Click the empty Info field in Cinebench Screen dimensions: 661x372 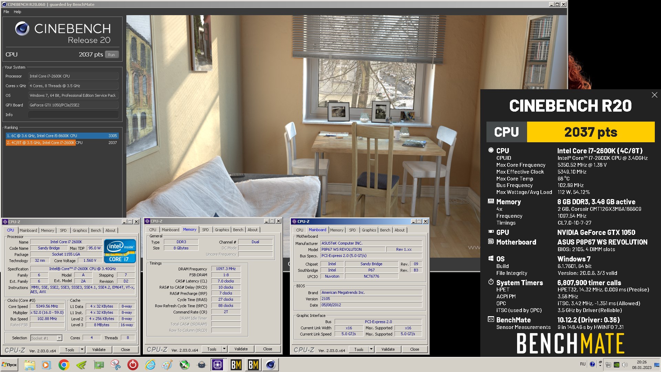pyautogui.click(x=73, y=115)
